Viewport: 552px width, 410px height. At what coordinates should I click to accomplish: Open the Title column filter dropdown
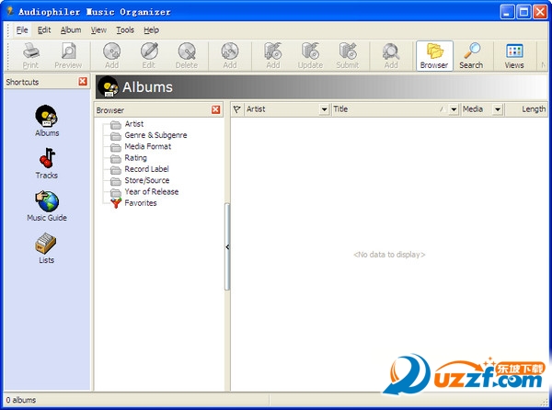click(454, 109)
